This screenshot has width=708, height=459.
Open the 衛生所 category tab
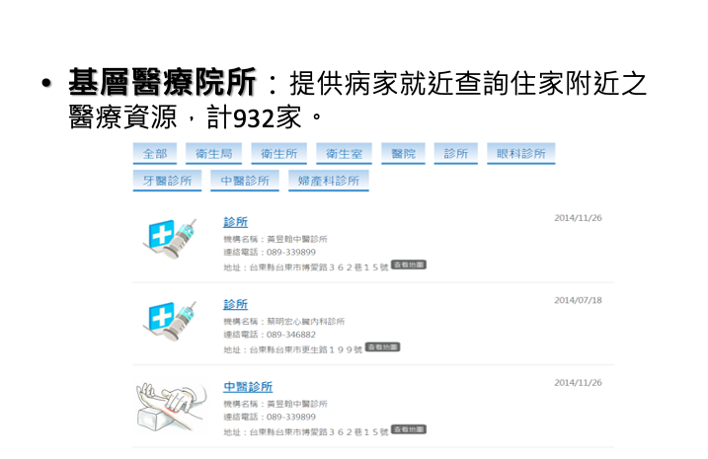(x=278, y=154)
